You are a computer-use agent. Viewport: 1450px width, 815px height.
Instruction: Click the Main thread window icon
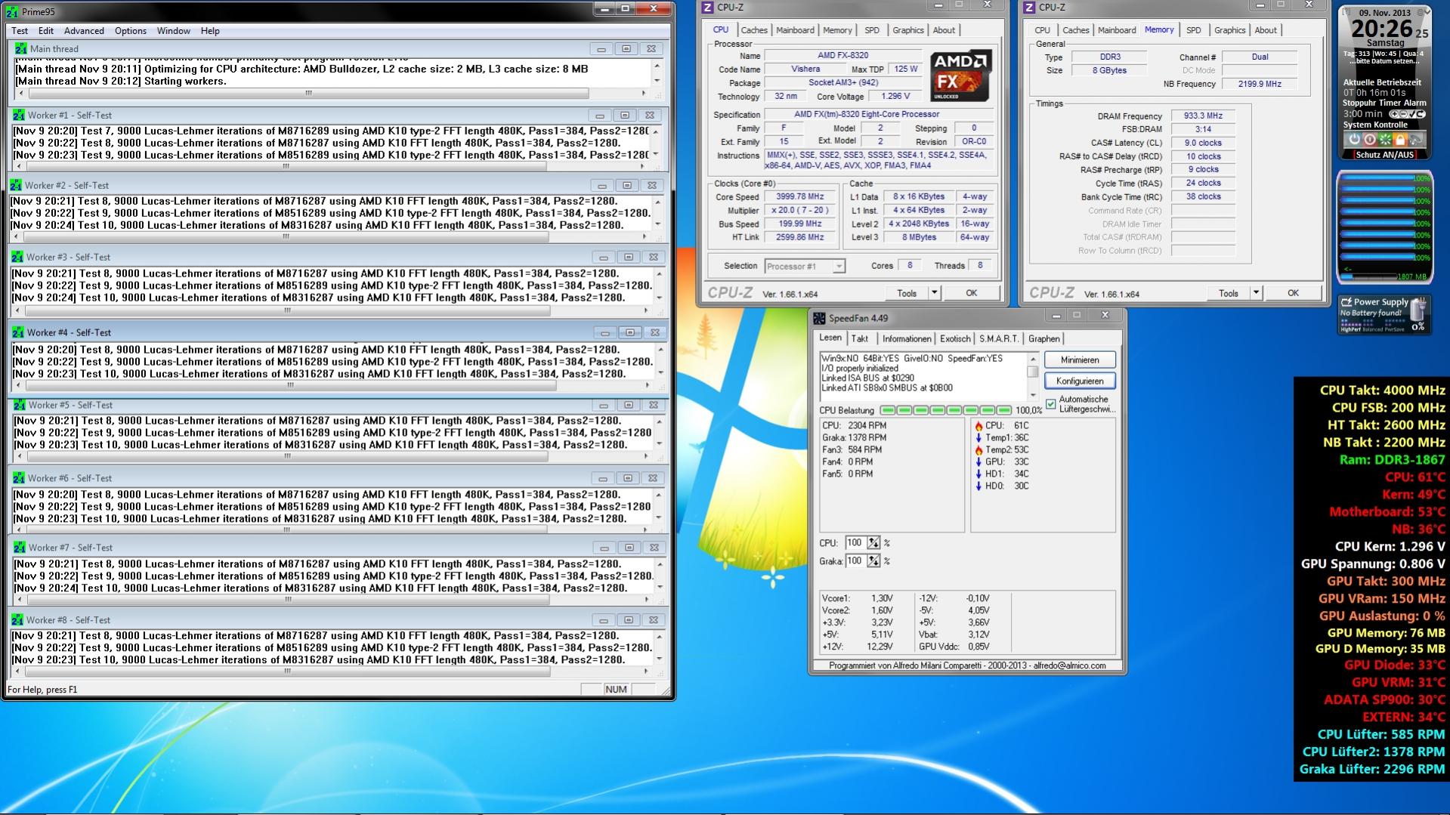tap(20, 49)
